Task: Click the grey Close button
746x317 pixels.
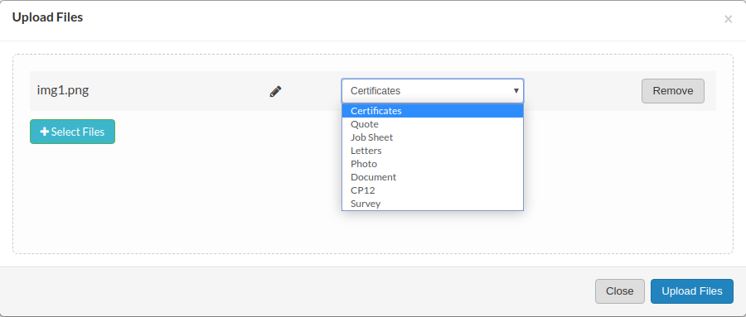Action: [x=619, y=291]
